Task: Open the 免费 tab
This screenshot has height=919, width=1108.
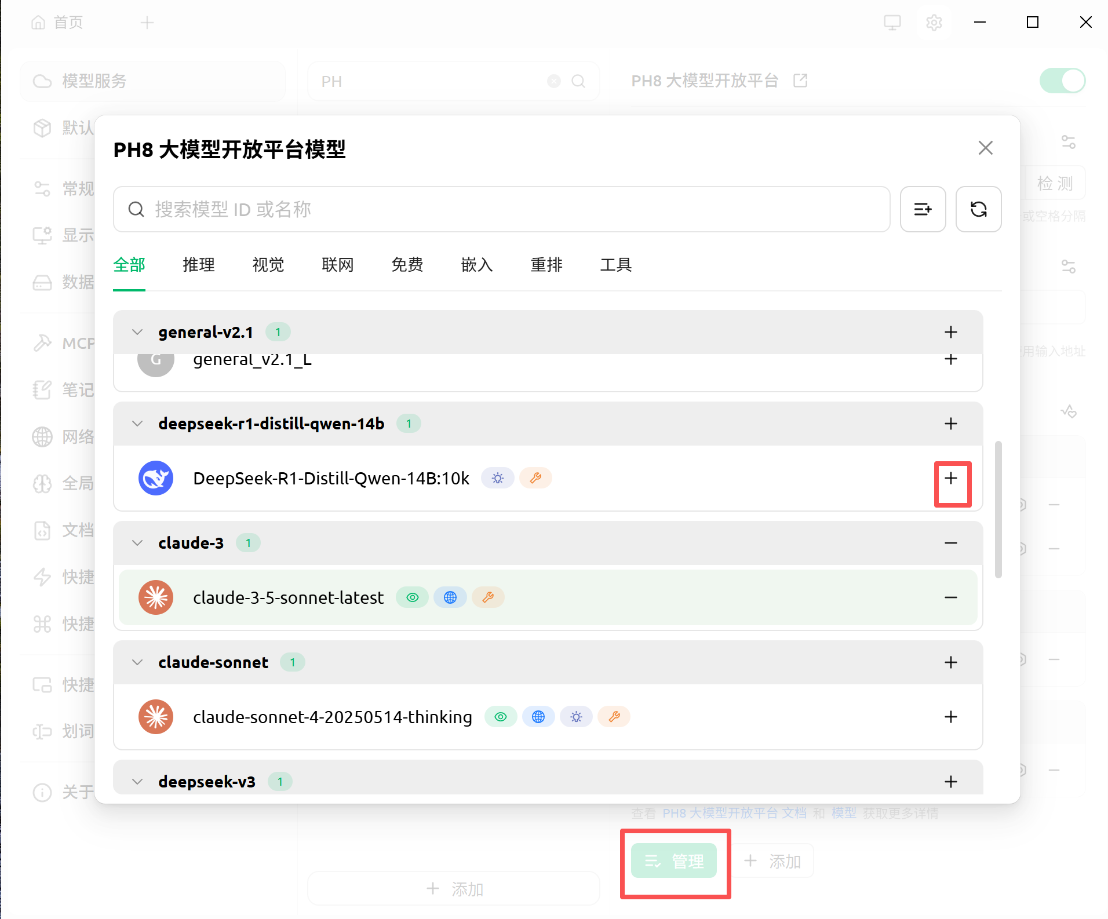Action: coord(407,265)
